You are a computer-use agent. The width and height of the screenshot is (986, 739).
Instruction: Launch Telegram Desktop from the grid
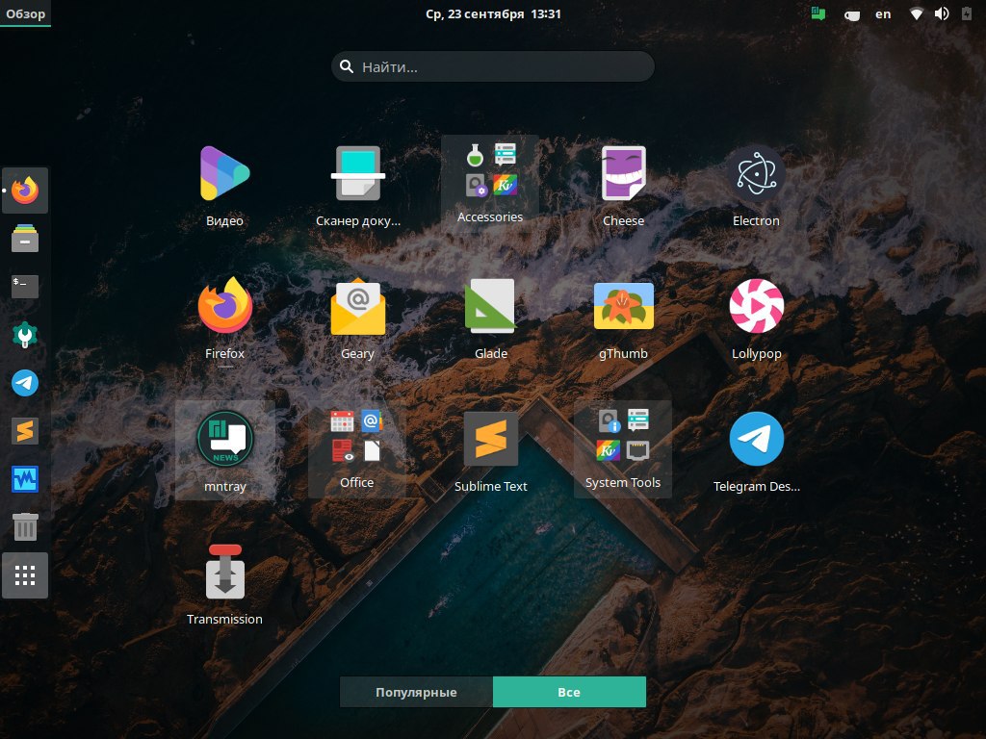click(756, 451)
